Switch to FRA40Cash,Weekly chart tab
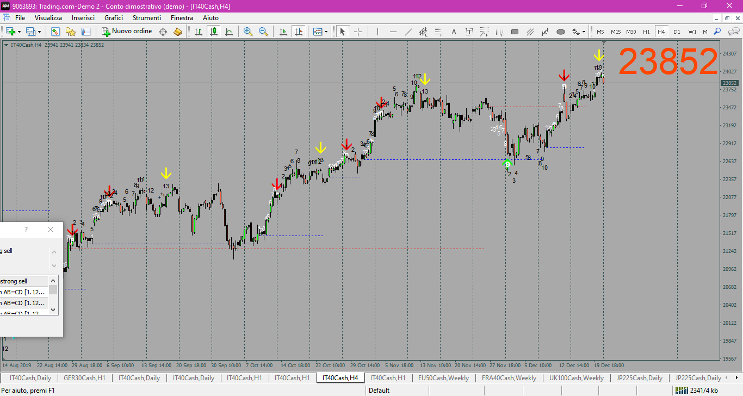This screenshot has width=743, height=396. [509, 378]
